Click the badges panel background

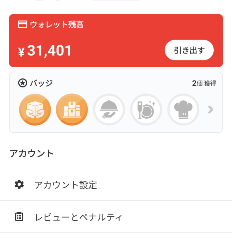(x=116, y=102)
